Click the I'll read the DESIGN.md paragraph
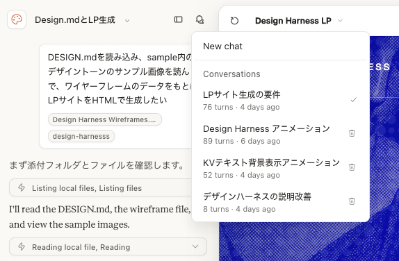Viewport: 399px width, 261px height. click(100, 217)
